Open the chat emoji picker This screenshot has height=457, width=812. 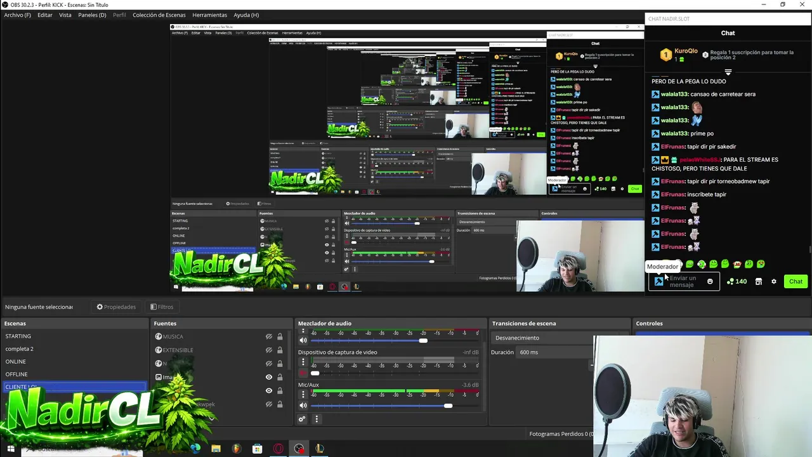click(x=710, y=281)
